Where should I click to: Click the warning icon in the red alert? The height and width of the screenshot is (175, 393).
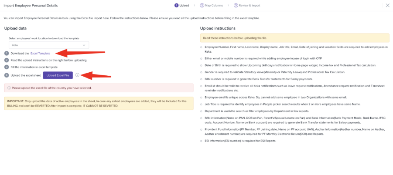9,88
